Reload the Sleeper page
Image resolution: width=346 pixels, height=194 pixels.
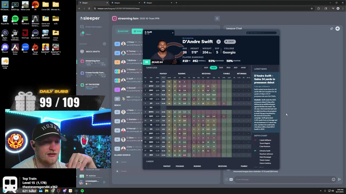[x=89, y=8]
